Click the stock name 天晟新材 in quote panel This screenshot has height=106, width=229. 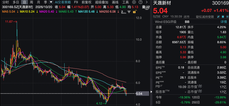coord(162,3)
